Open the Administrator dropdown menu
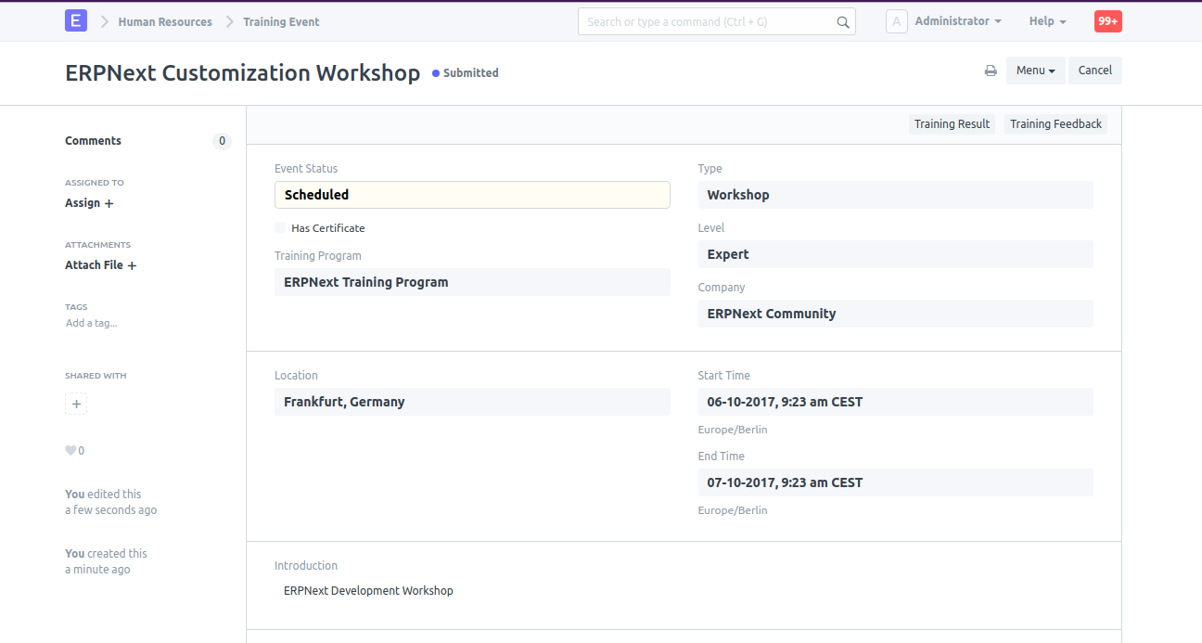This screenshot has height=643, width=1202. 958,21
